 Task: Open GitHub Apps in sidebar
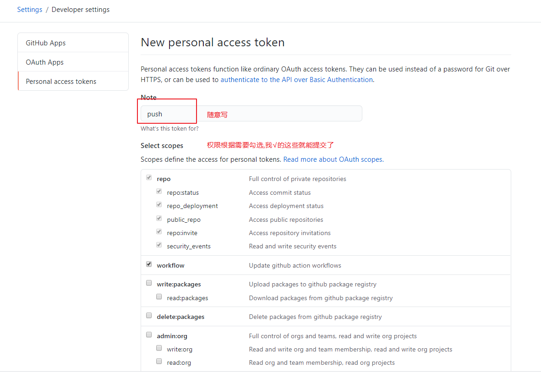point(46,43)
